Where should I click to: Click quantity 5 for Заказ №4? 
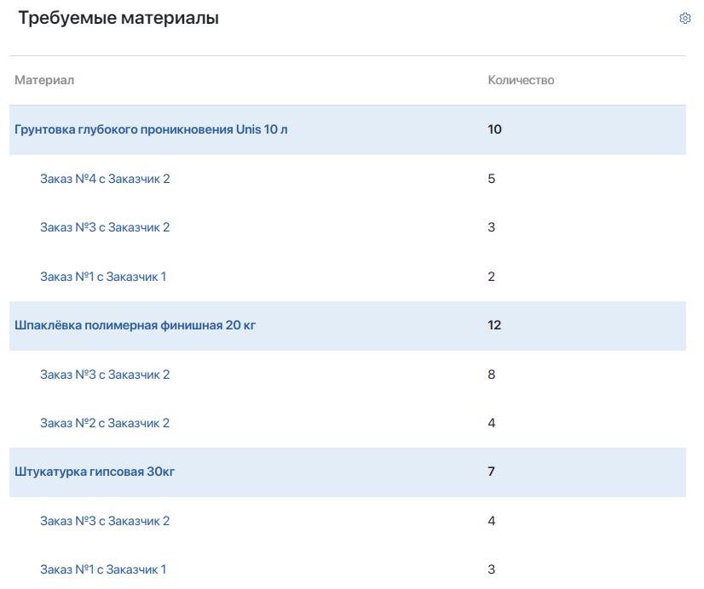pyautogui.click(x=491, y=179)
